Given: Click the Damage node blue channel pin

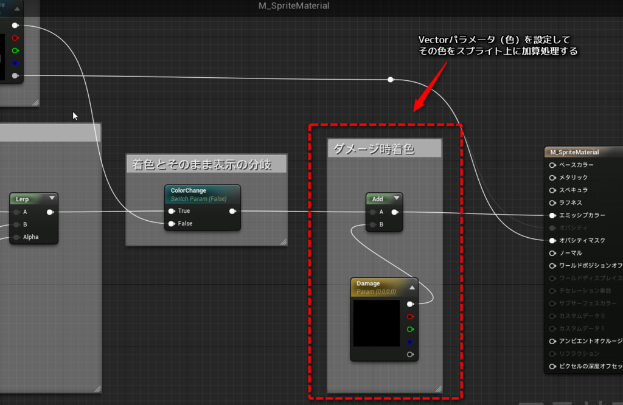Looking at the screenshot, I should (411, 342).
